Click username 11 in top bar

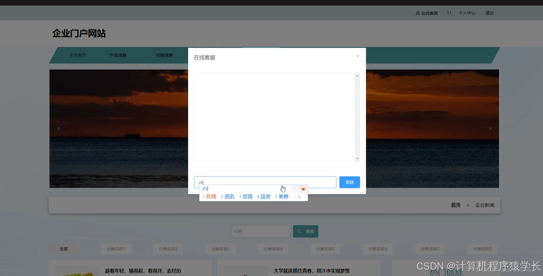449,13
